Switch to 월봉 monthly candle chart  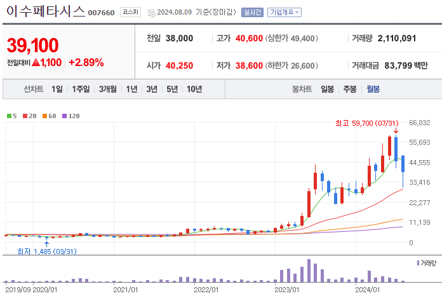point(373,90)
